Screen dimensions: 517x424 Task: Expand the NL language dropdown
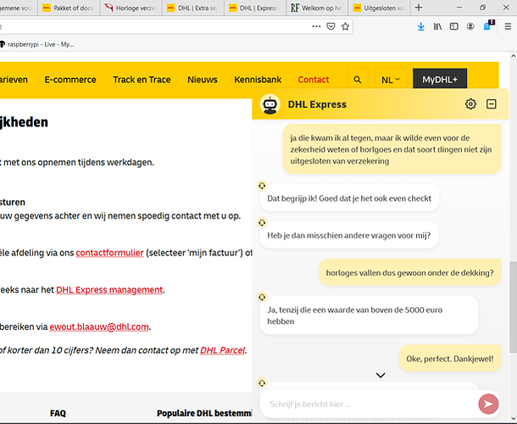click(x=391, y=80)
